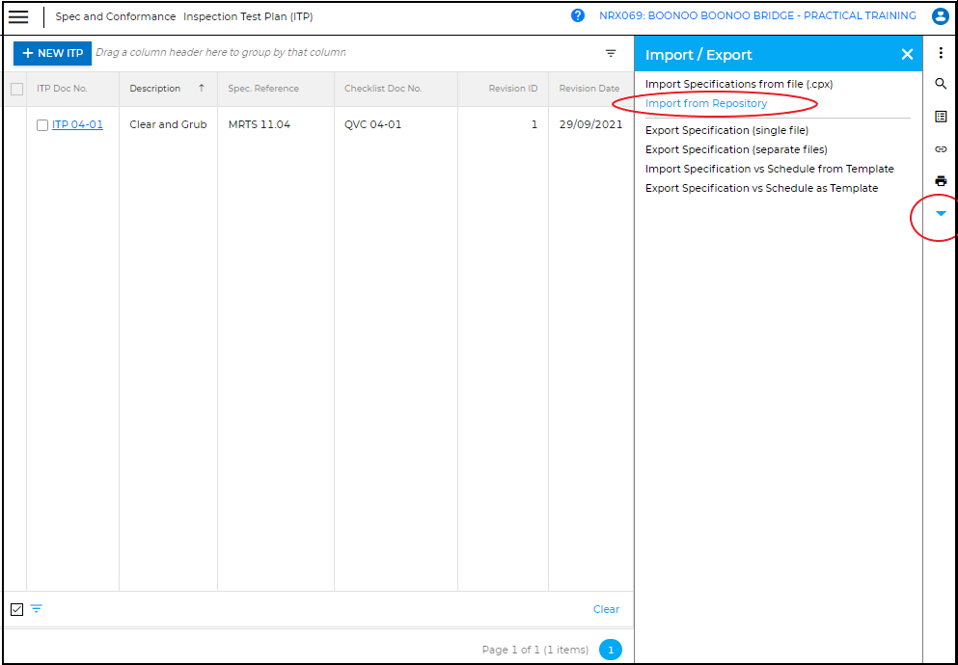
Task: Click the link chain icon in sidebar
Action: (x=941, y=149)
